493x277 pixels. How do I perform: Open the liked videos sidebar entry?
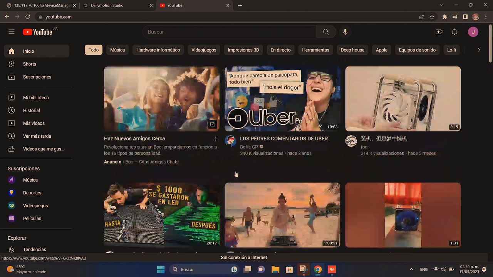tap(37, 149)
